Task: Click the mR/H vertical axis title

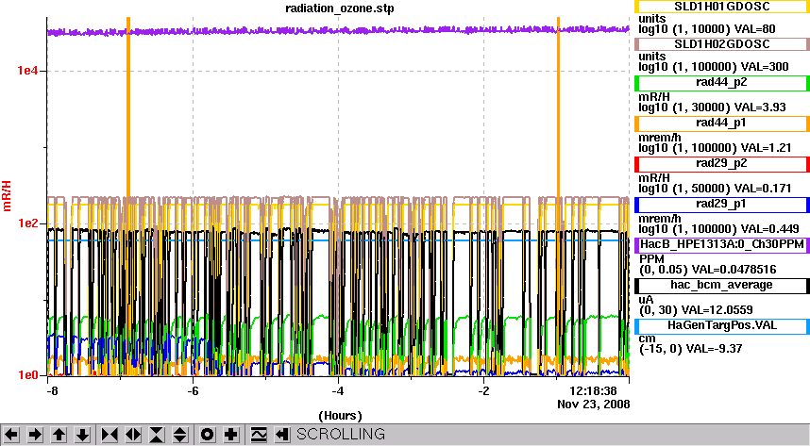Action: pyautogui.click(x=7, y=195)
